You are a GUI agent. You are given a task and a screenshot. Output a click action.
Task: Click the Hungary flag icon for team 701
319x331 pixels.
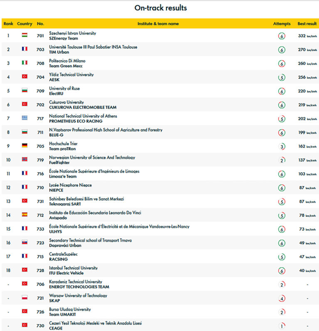(25, 35)
